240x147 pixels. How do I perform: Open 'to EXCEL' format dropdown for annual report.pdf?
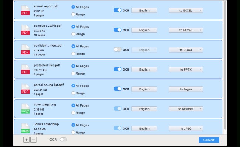(186, 11)
